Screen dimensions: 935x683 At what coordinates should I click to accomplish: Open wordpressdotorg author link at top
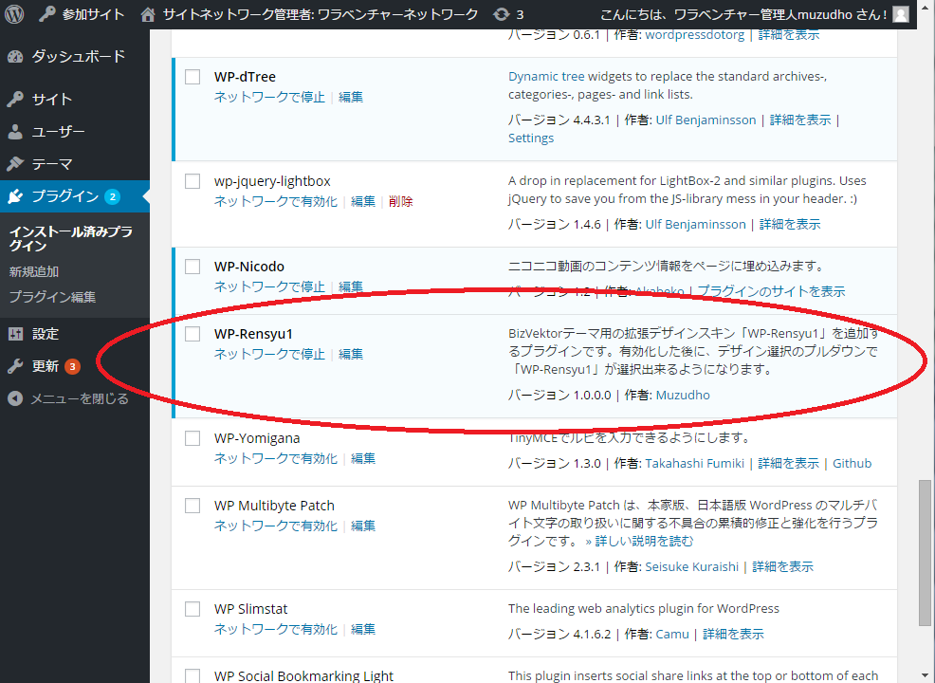click(x=695, y=34)
